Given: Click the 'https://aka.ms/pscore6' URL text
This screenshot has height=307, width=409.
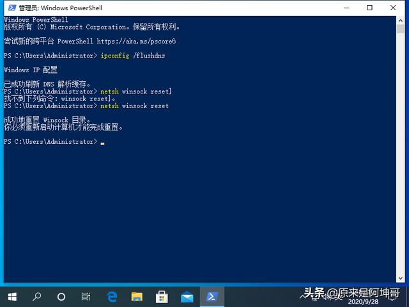Looking at the screenshot, I should pos(136,41).
